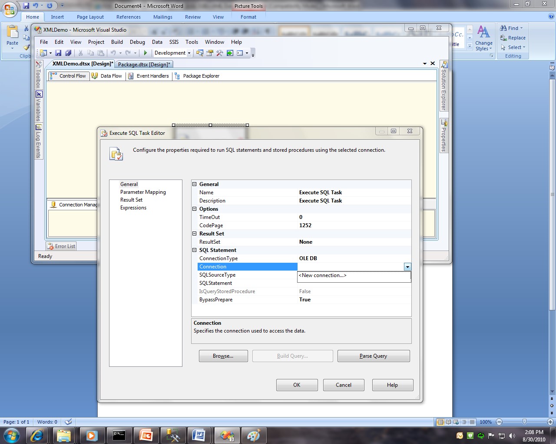Viewport: 556px width, 444px height.
Task: Start debugging with the green play icon
Action: (x=146, y=53)
